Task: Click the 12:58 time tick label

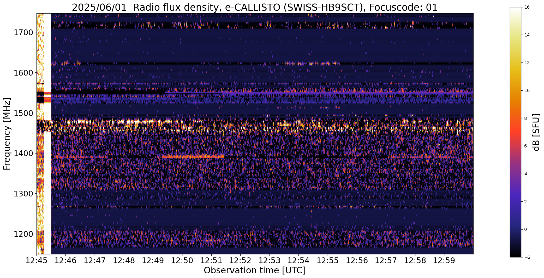Action: (415, 261)
